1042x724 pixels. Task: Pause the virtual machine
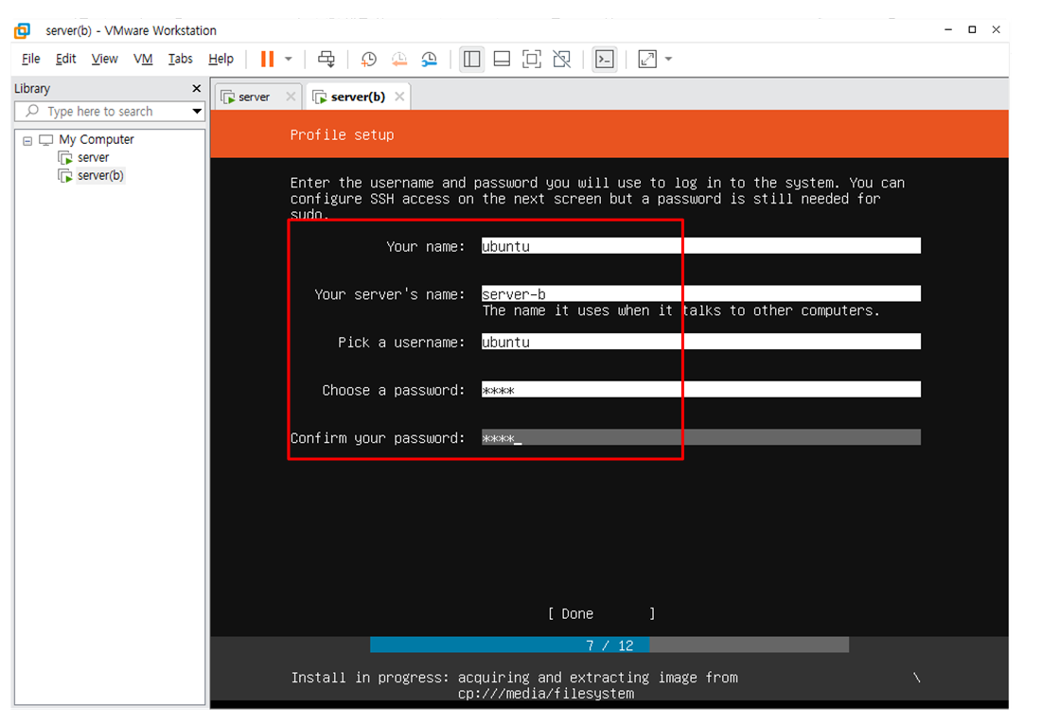pyautogui.click(x=267, y=60)
